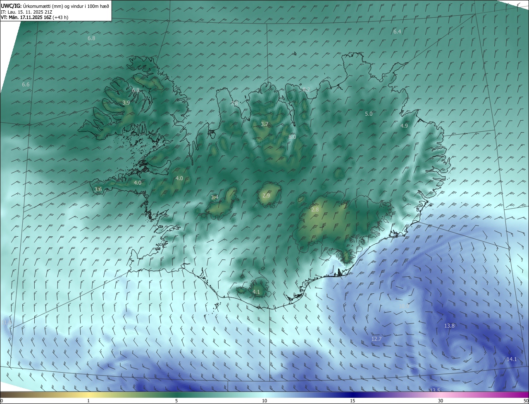Click the 4.1 value label

(x=256, y=292)
